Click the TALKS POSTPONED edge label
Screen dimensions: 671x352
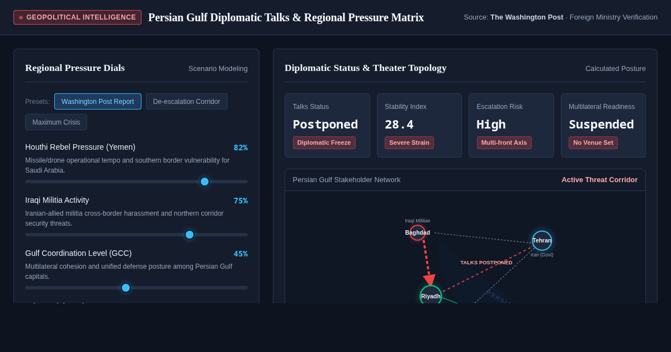pos(486,263)
